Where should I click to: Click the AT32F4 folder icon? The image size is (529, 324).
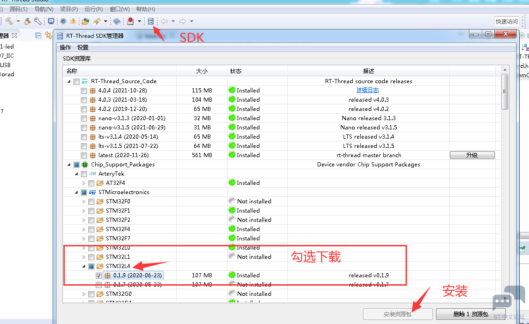tap(100, 183)
